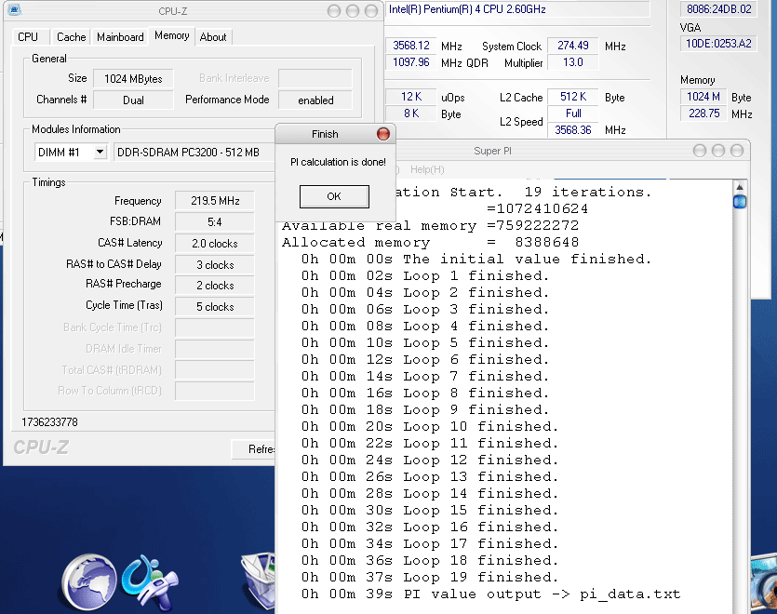Click the Memory 1024 M value

(x=703, y=97)
